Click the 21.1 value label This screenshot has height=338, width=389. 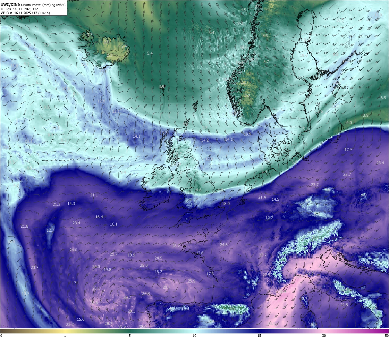click(x=94, y=195)
